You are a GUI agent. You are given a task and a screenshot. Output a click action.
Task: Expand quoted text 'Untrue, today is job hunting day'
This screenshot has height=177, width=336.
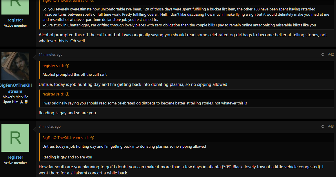click(187, 152)
